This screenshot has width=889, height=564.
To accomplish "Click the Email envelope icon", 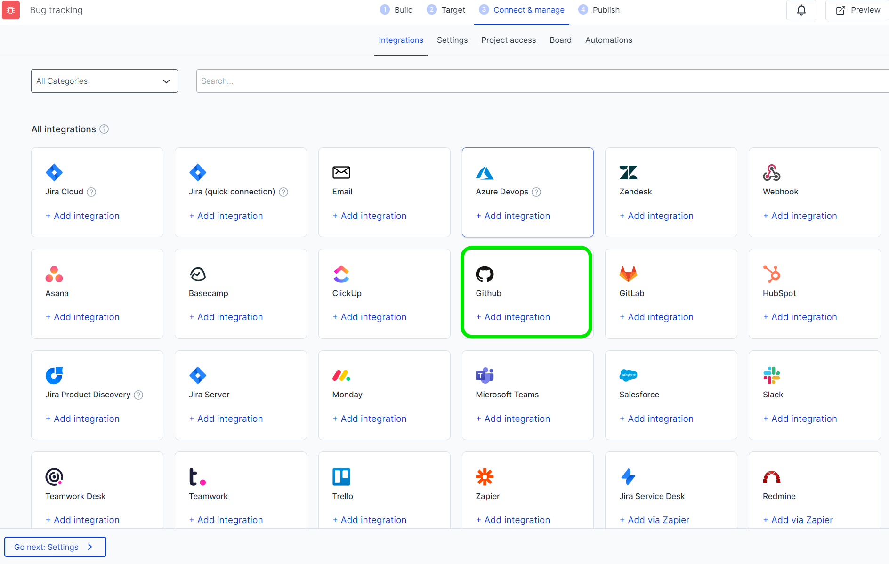I will 341,172.
